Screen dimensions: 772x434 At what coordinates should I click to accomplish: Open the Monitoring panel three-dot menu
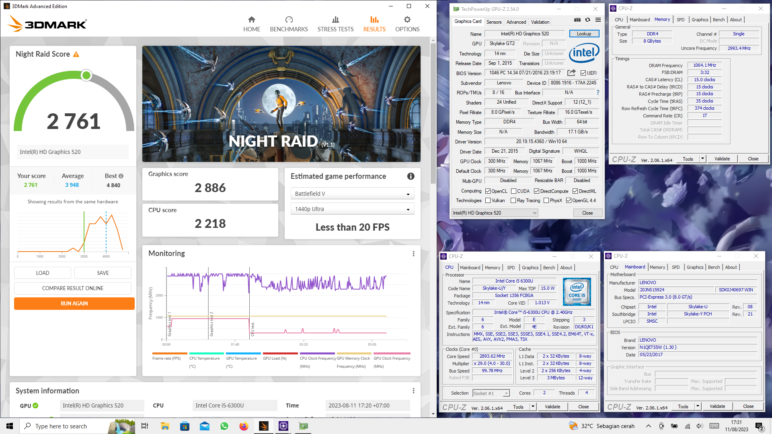pyautogui.click(x=413, y=254)
